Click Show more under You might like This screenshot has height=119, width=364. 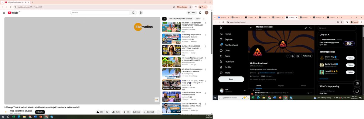click(x=324, y=79)
